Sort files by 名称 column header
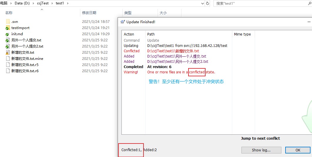 9,13
